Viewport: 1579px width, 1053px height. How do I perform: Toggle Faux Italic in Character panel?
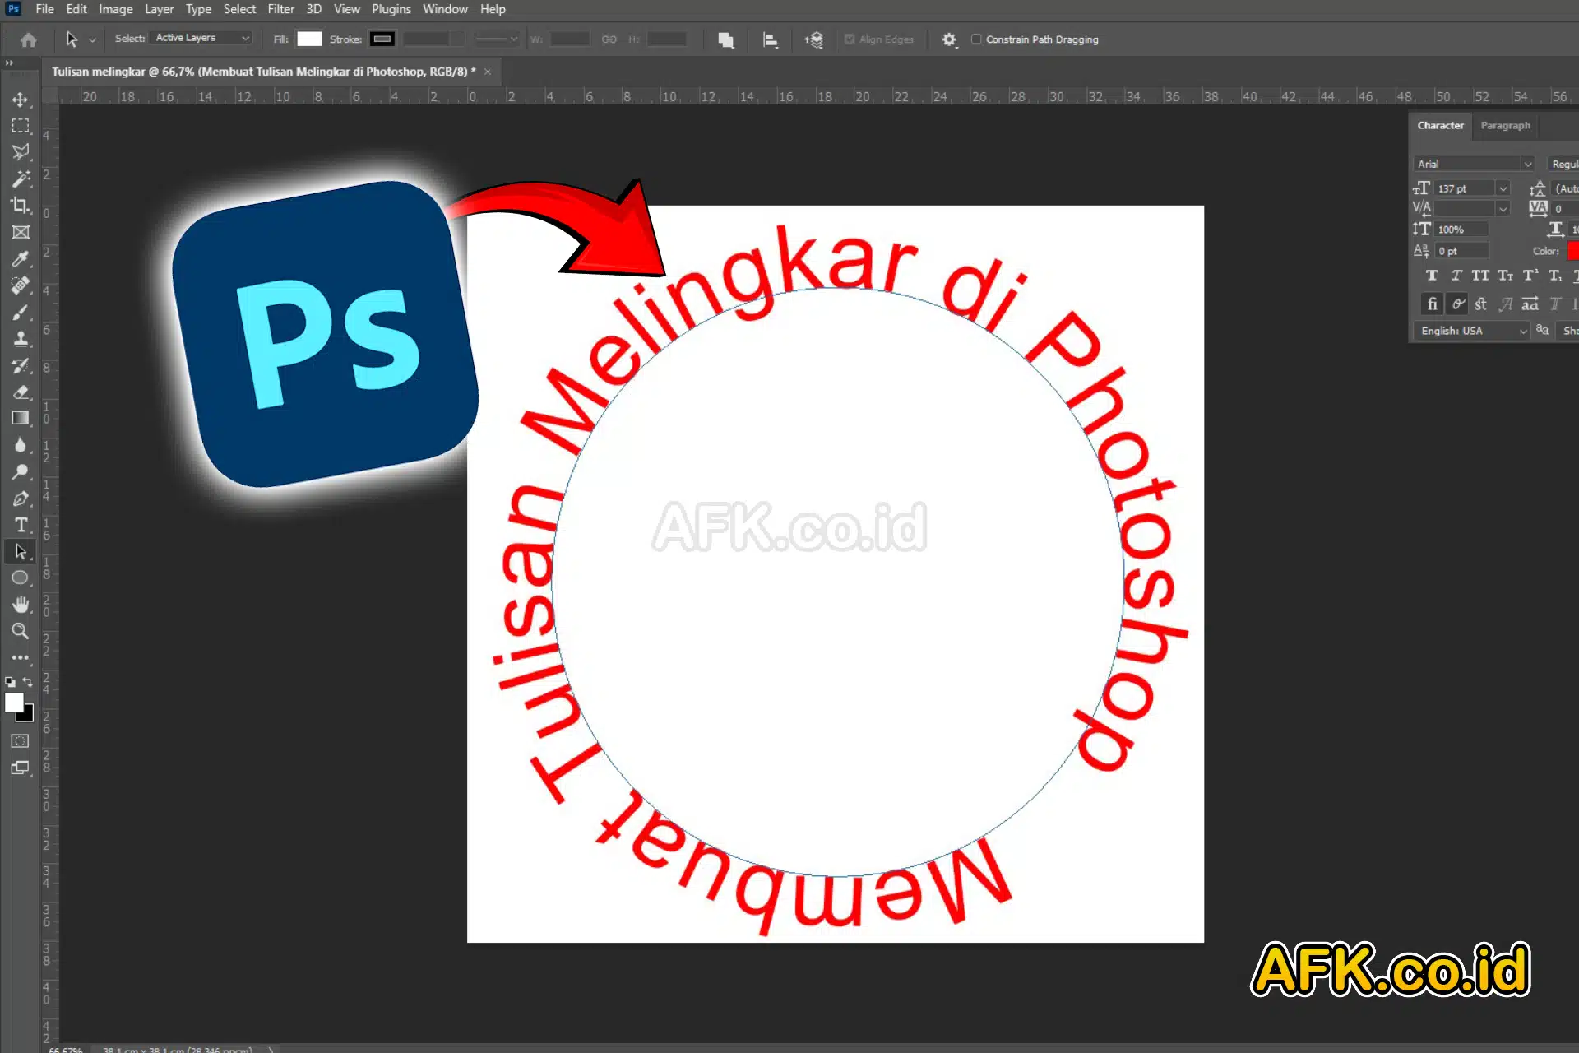click(x=1456, y=276)
